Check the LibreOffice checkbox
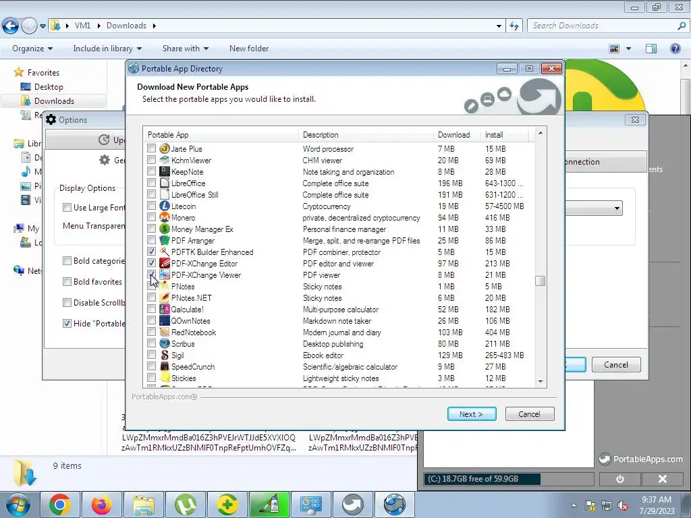691x518 pixels. 152,183
